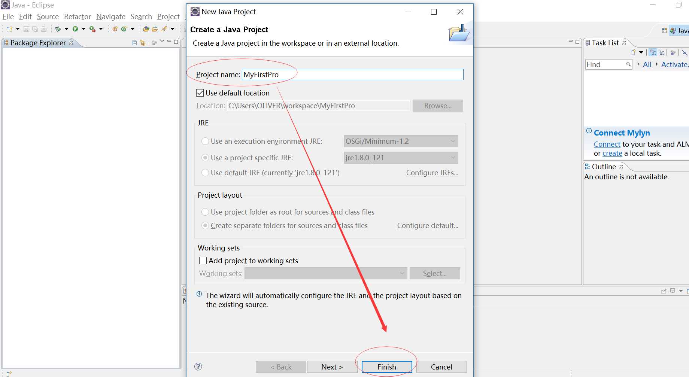The image size is (689, 377).
Task: Open the OSGi/Minimum-1.2 combo box
Action: 401,141
